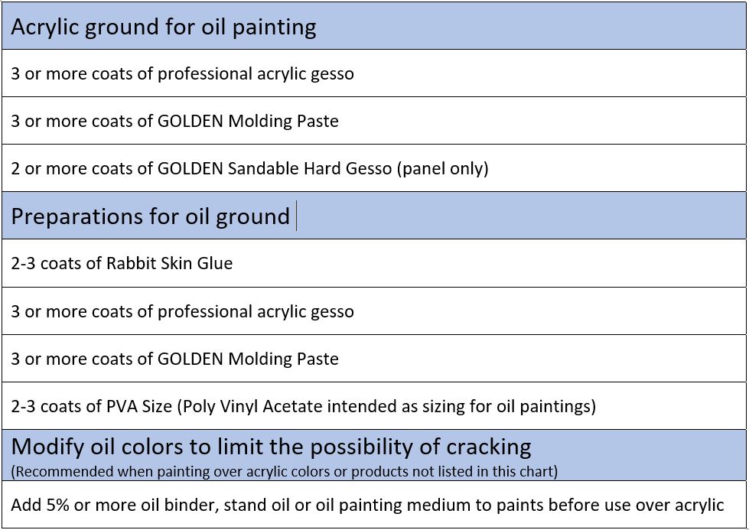This screenshot has height=530, width=749.
Task: Select the "Preparations for oil ground" heading
Action: point(150,216)
